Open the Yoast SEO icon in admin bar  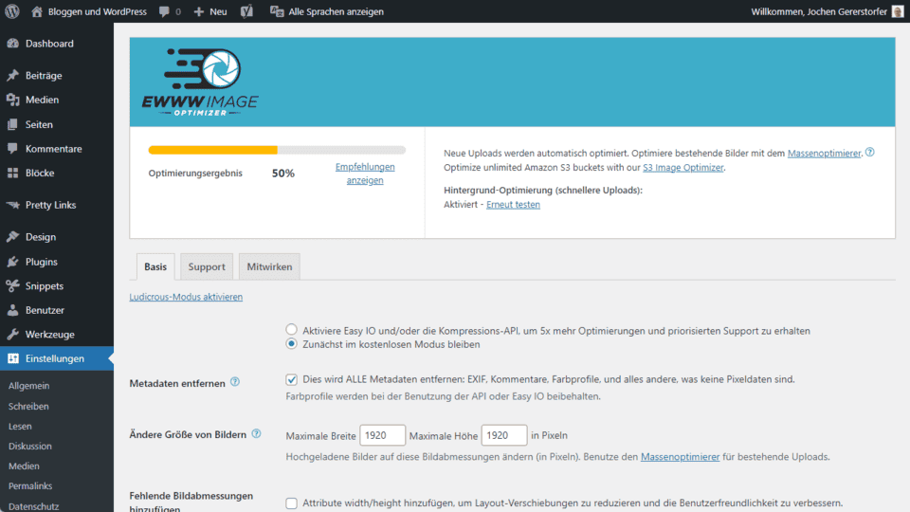coord(246,11)
